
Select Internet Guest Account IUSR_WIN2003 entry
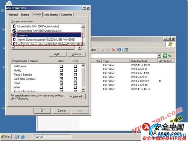[x=46, y=39]
